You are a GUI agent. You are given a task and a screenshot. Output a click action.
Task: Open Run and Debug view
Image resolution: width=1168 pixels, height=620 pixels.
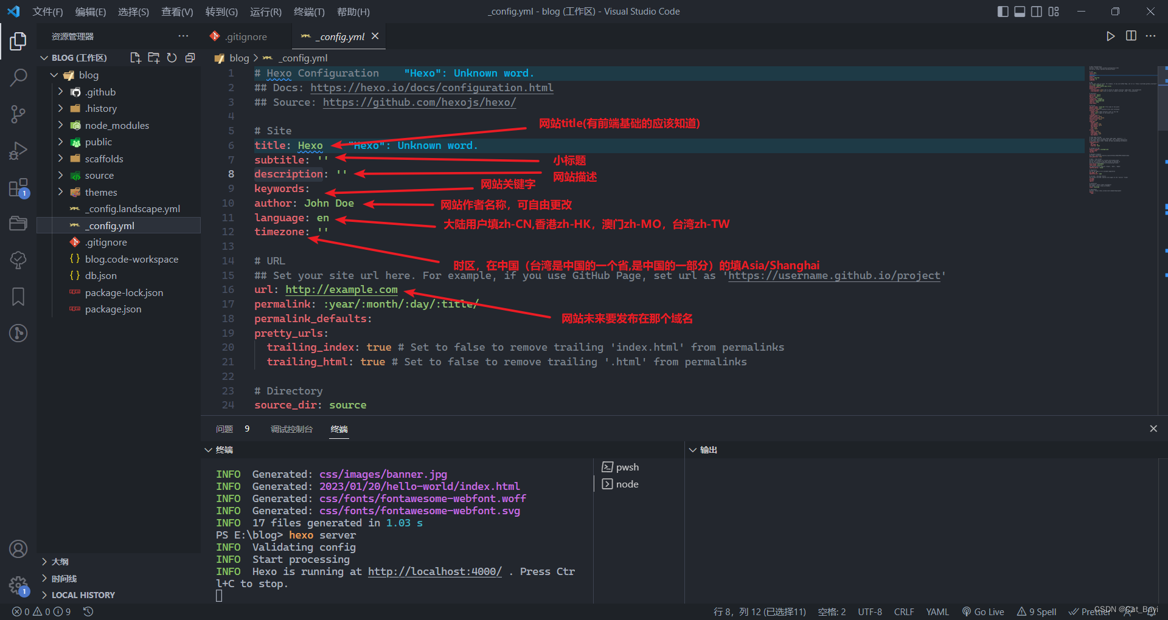tap(18, 150)
